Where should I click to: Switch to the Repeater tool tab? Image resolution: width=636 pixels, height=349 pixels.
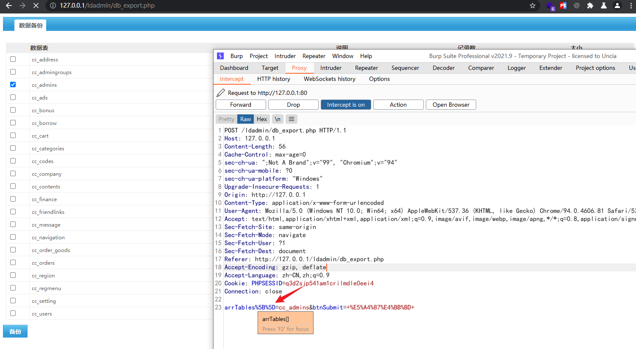(x=367, y=68)
